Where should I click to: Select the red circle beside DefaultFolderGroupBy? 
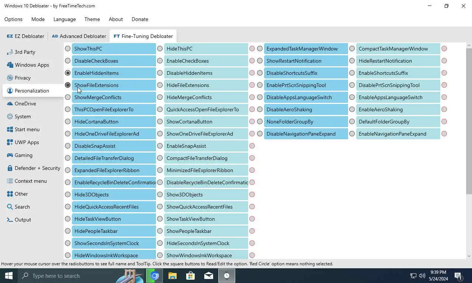point(444,122)
